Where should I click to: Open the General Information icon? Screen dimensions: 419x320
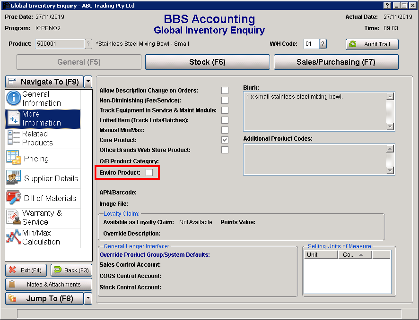(14, 99)
